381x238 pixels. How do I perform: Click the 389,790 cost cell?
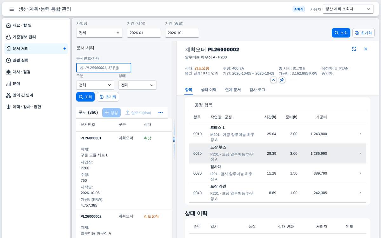[320, 173]
